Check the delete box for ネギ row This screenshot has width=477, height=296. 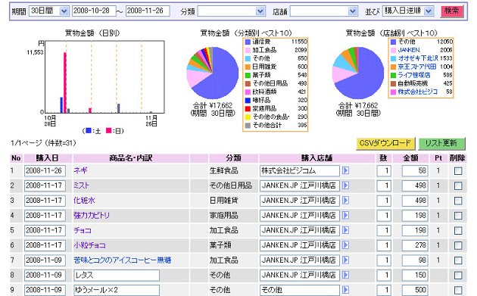click(458, 171)
